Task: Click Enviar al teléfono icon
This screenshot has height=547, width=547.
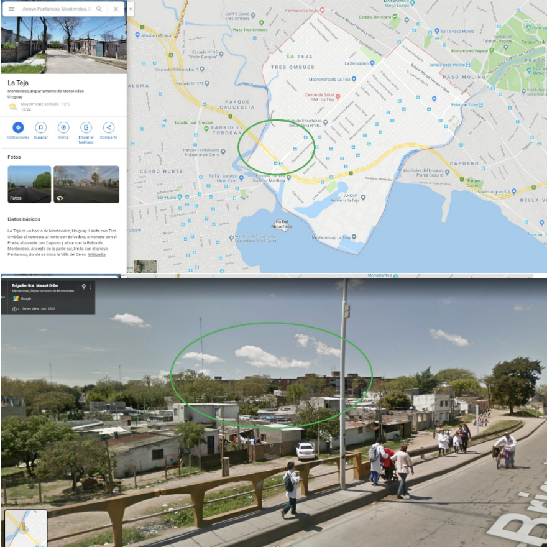Action: tap(86, 127)
